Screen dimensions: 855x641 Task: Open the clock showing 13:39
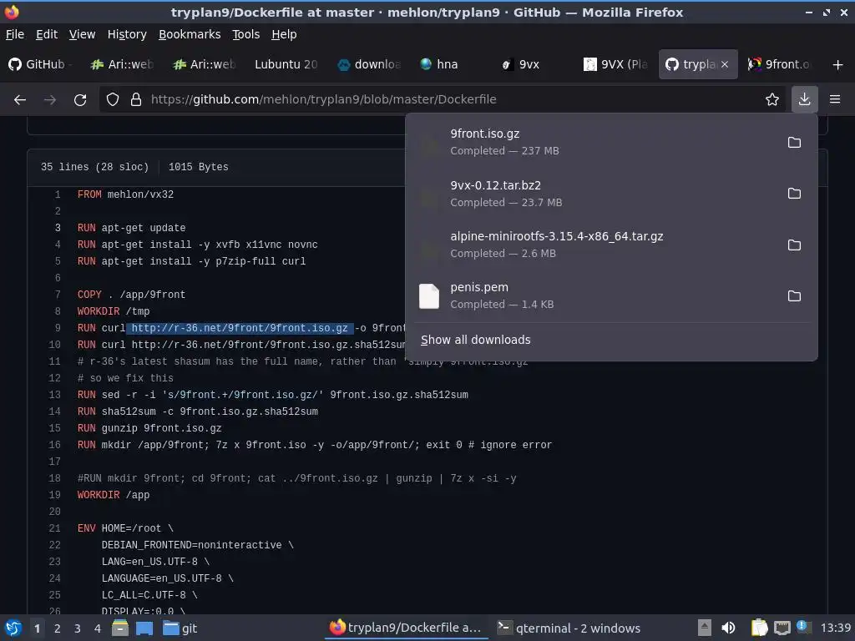coord(835,628)
